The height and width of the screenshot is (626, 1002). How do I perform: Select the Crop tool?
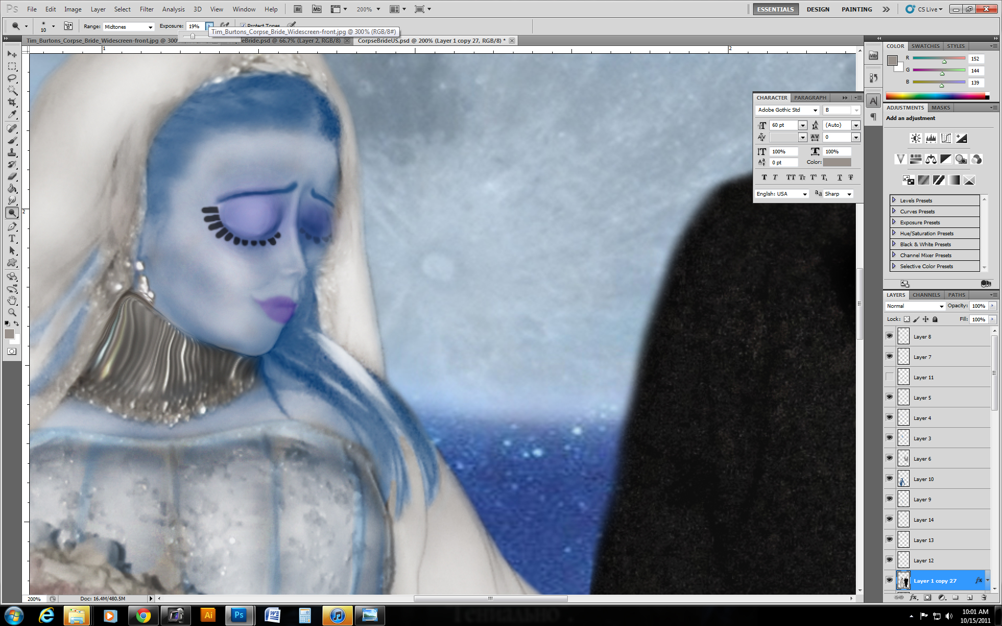point(12,102)
